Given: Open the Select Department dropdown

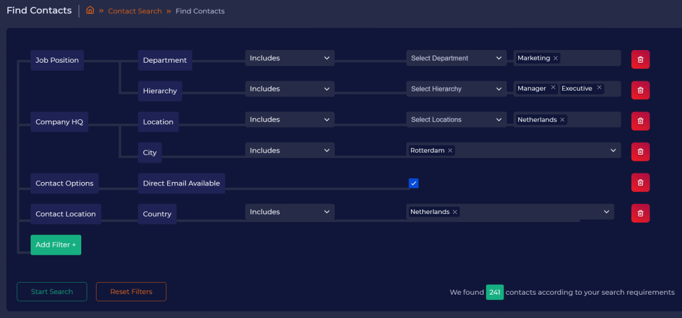Looking at the screenshot, I should point(456,59).
